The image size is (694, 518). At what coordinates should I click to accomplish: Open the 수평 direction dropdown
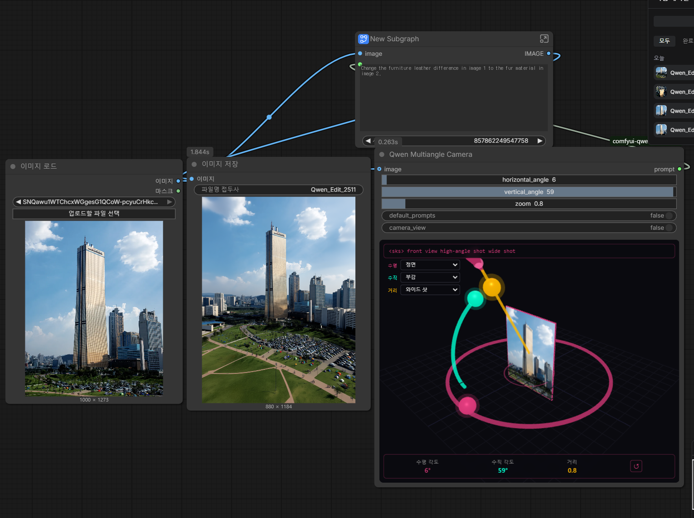point(430,265)
